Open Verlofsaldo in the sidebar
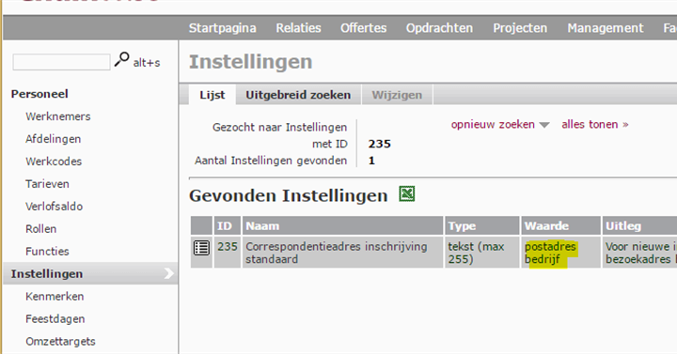 coord(54,206)
